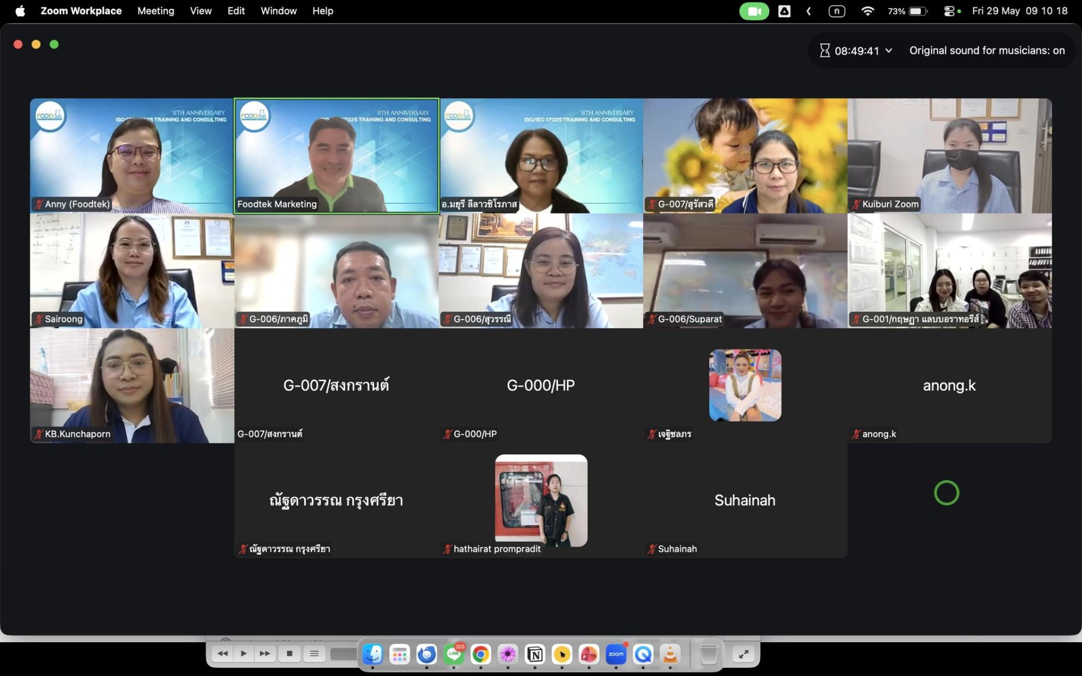Open the Apple menu
The image size is (1082, 676).
coord(20,11)
